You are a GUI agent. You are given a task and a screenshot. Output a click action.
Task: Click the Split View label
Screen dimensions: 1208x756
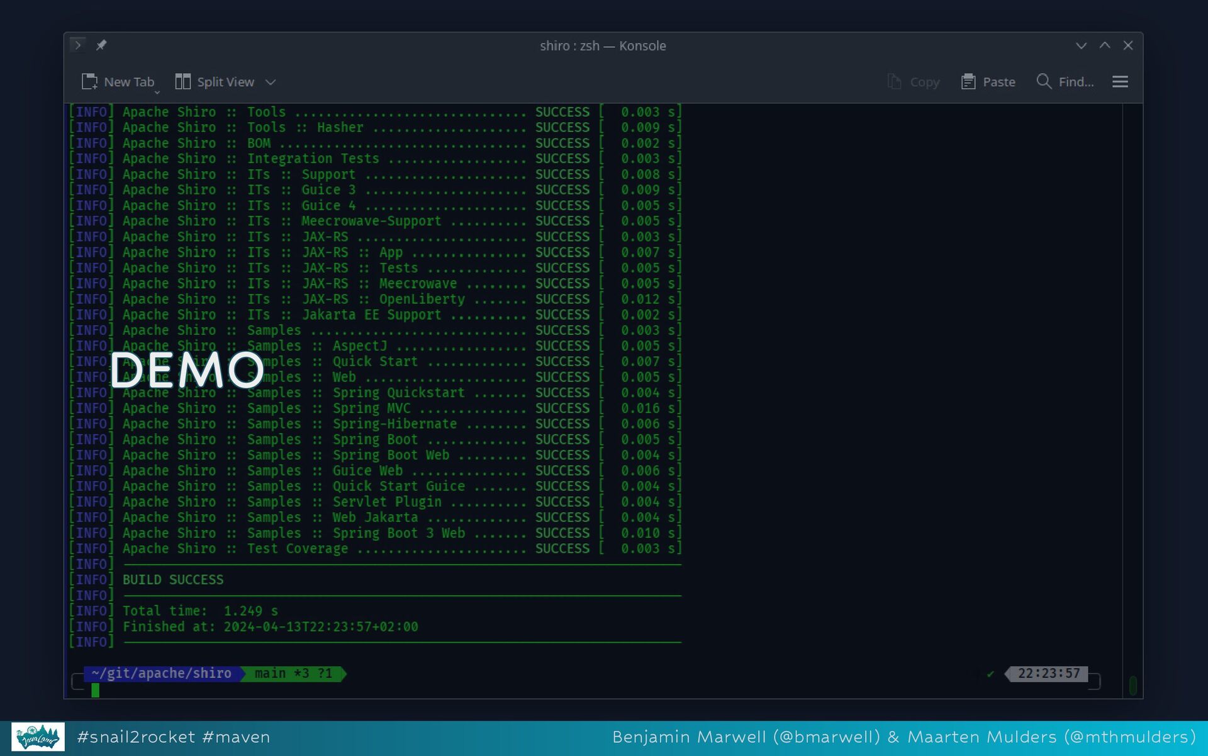(225, 82)
